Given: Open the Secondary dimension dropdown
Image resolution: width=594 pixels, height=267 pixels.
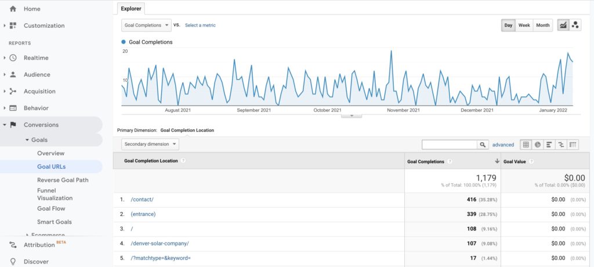Looking at the screenshot, I should [150, 144].
